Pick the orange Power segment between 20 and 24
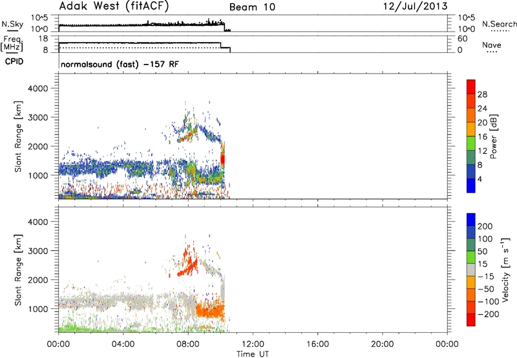Image resolution: width=517 pixels, height=358 pixels. click(x=471, y=115)
